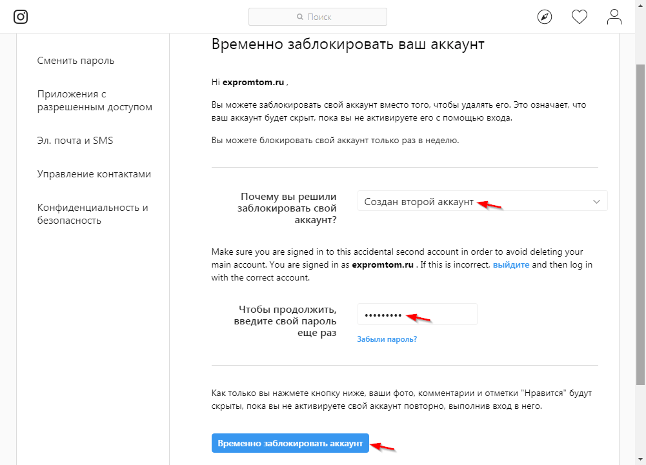Open the reason dropdown "Создан второй аккаунт"
Image resolution: width=646 pixels, height=465 pixels.
point(483,201)
